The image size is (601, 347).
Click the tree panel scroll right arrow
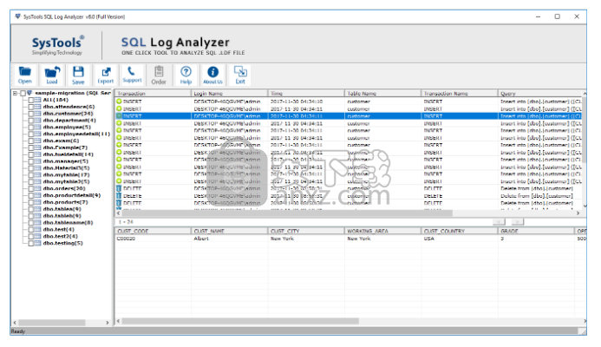pyautogui.click(x=108, y=323)
